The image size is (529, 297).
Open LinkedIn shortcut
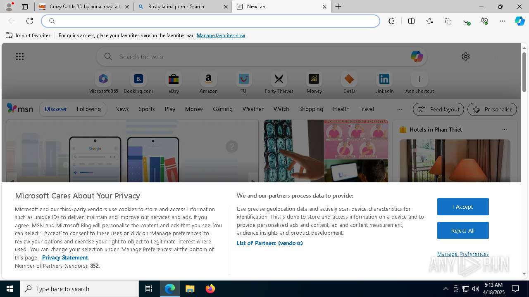tap(384, 83)
